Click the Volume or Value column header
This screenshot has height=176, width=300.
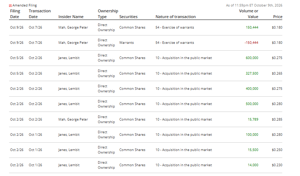249,14
